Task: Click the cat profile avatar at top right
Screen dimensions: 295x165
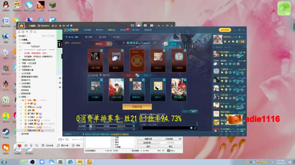Action: [x=218, y=39]
